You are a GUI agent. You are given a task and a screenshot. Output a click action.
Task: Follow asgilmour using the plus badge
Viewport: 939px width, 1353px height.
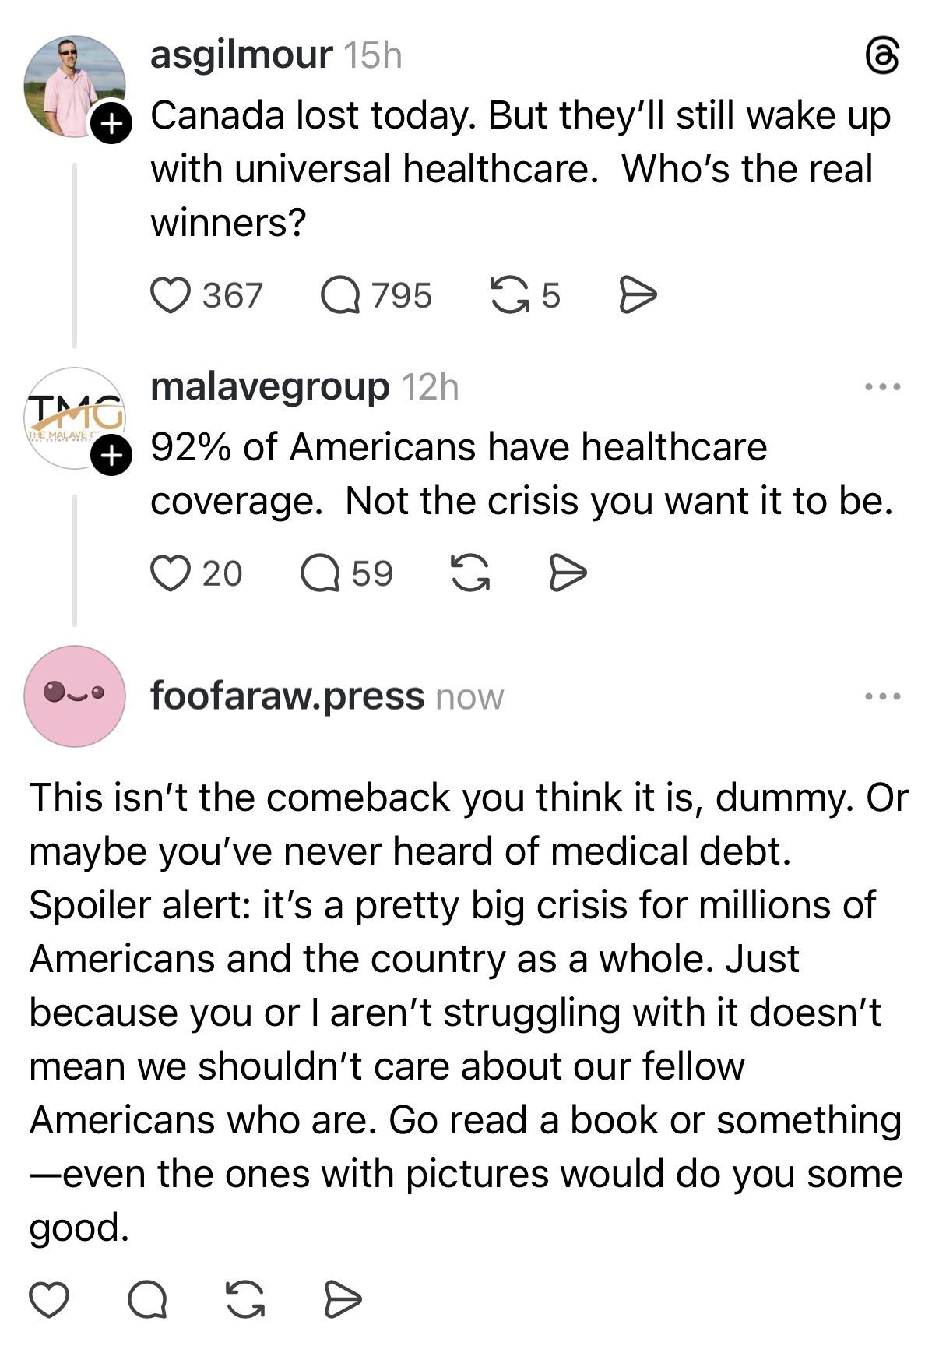tap(111, 123)
